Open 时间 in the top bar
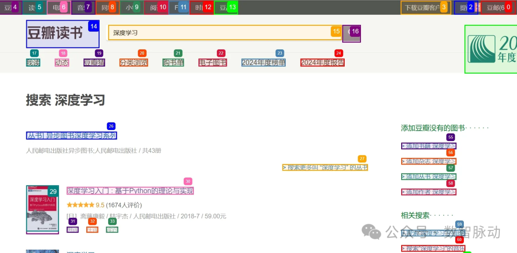This screenshot has height=253, width=517. (x=202, y=8)
